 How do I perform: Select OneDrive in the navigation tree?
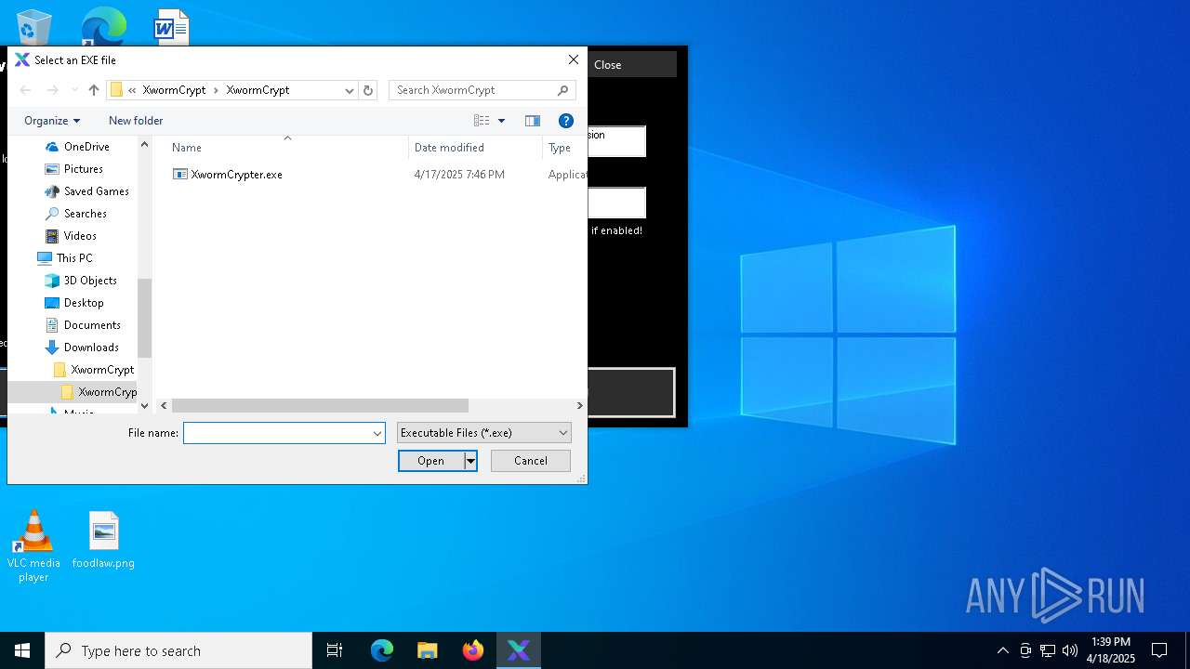tap(86, 147)
